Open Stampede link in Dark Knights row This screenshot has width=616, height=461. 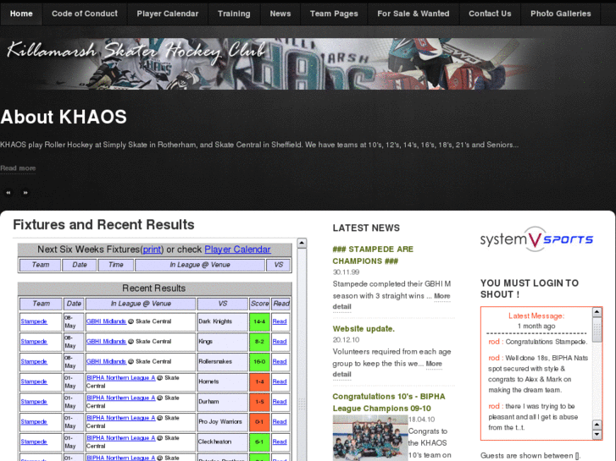[x=34, y=321]
